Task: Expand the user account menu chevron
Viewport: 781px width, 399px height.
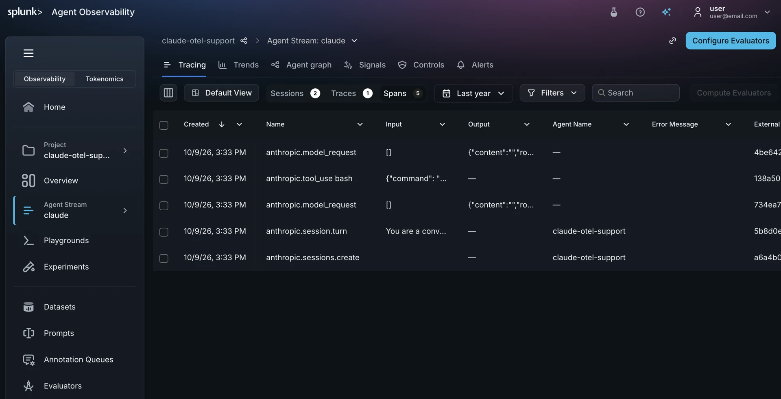Action: tap(767, 12)
